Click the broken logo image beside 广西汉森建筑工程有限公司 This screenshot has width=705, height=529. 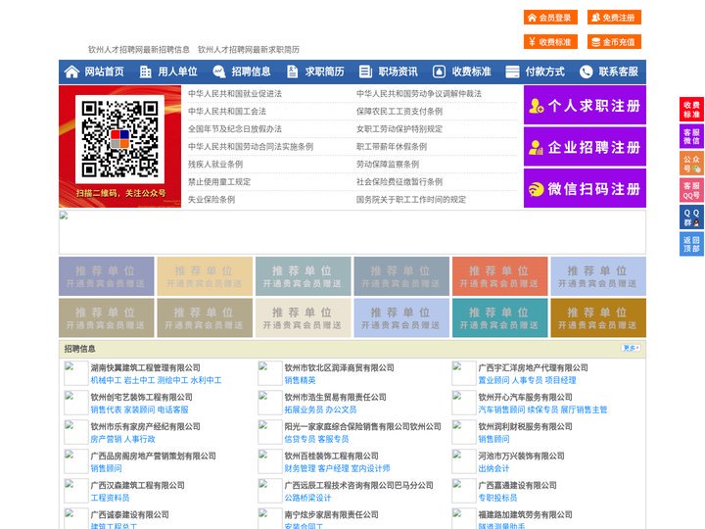pos(75,491)
